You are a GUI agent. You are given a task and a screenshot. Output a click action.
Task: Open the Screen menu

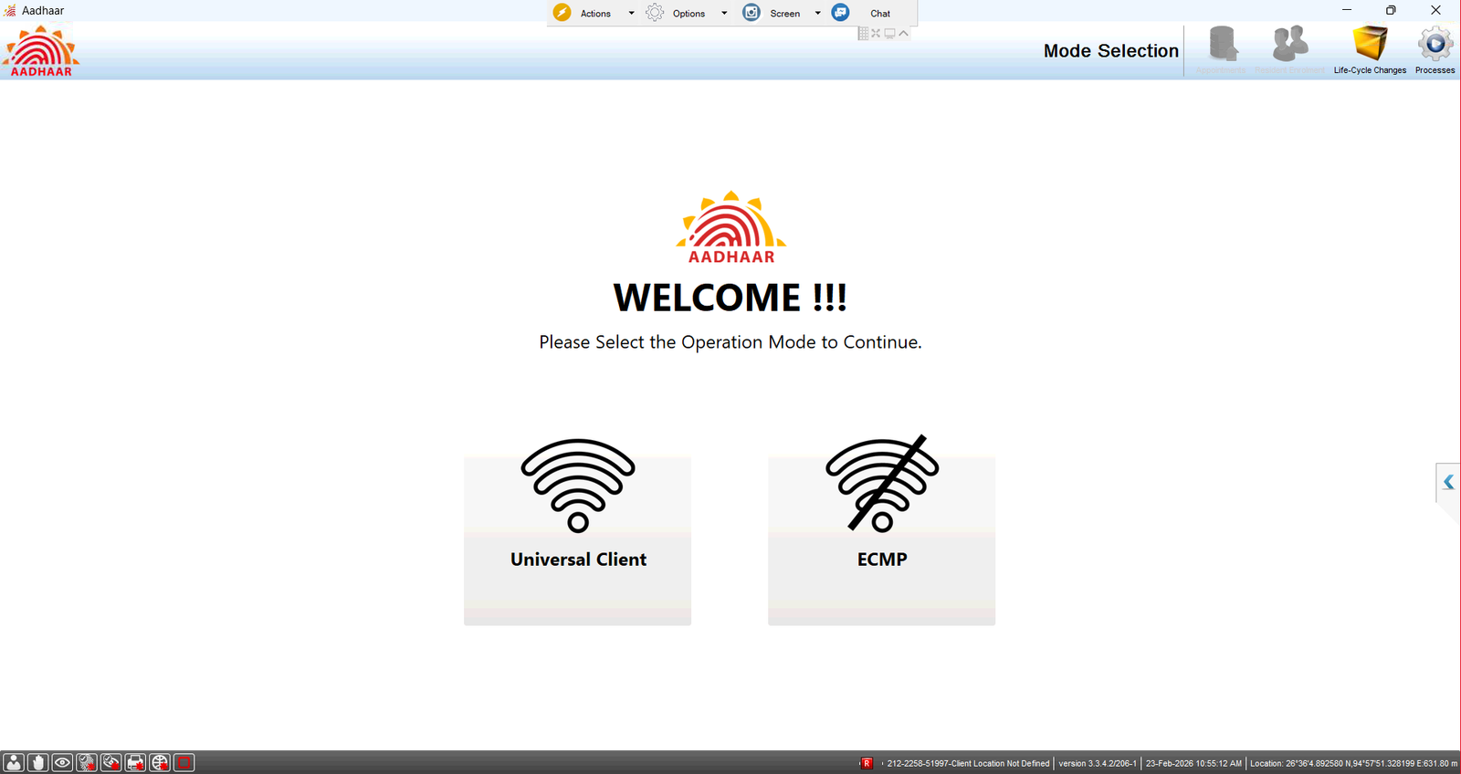784,14
